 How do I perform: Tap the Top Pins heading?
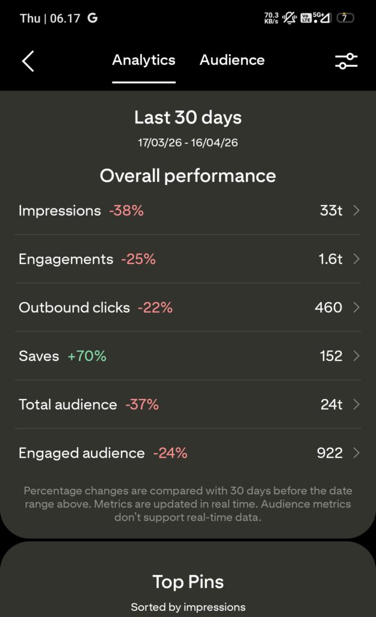(x=188, y=582)
